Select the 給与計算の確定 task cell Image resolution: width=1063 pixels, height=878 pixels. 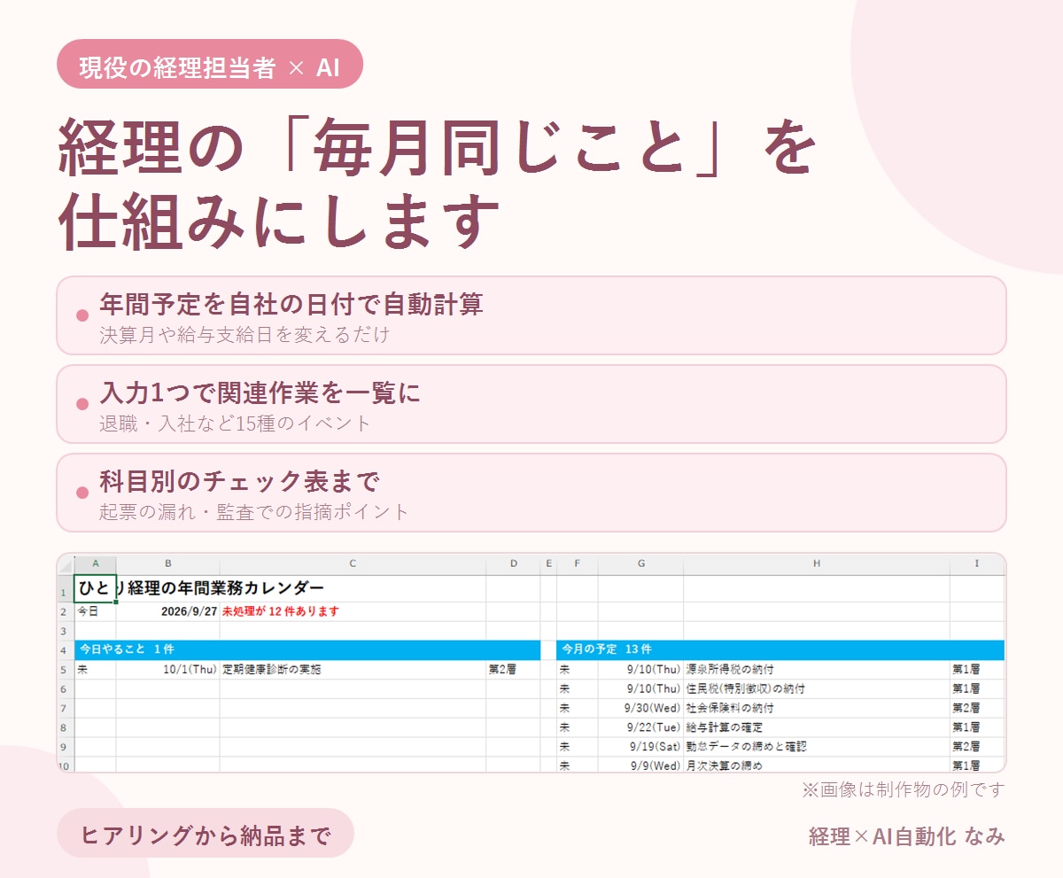point(725,727)
